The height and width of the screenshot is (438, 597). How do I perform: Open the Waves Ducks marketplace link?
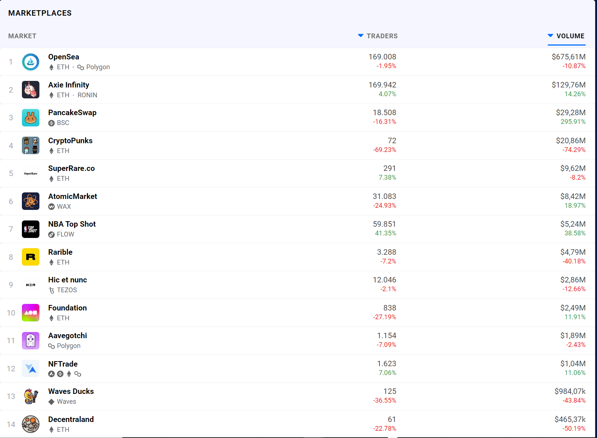(x=71, y=391)
